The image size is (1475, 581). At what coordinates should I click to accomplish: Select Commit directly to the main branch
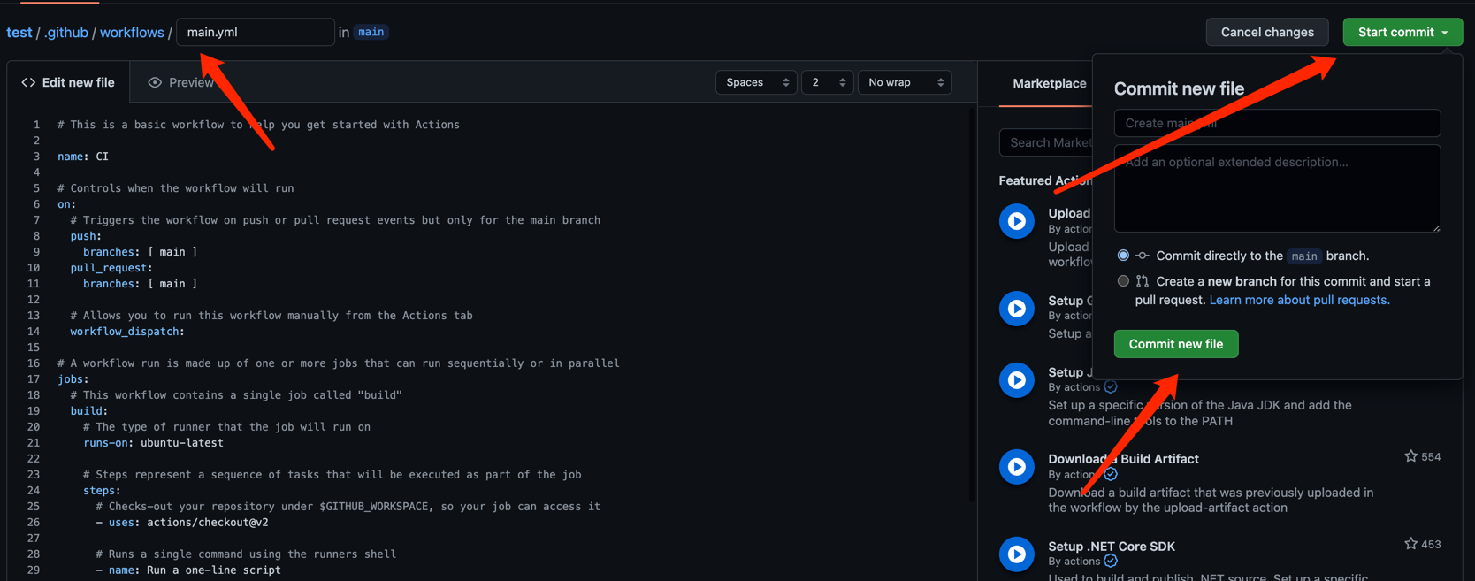point(1123,256)
